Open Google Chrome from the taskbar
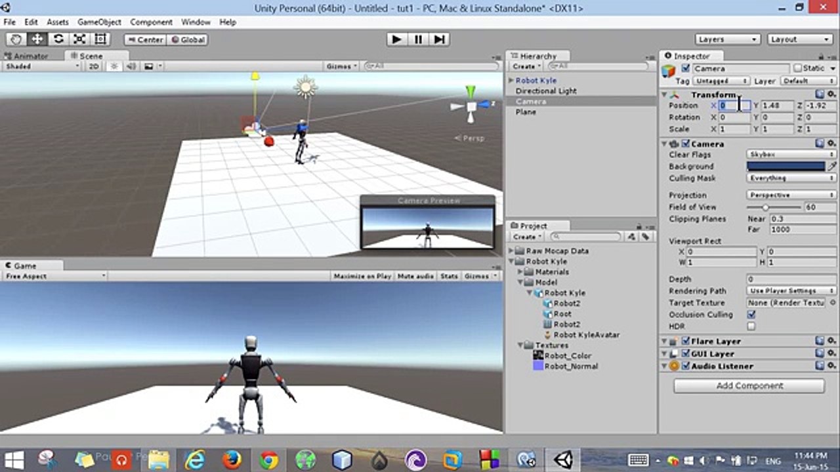This screenshot has width=840, height=472. pyautogui.click(x=268, y=460)
